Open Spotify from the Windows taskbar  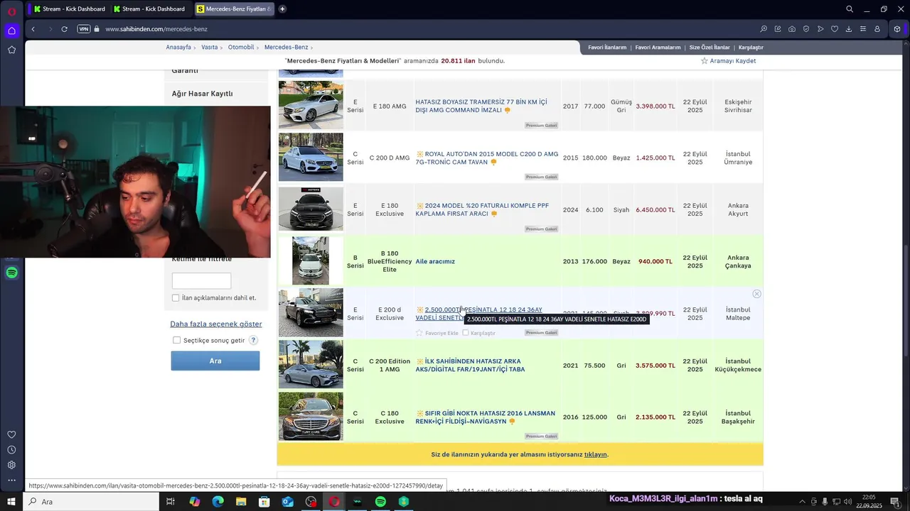[380, 502]
